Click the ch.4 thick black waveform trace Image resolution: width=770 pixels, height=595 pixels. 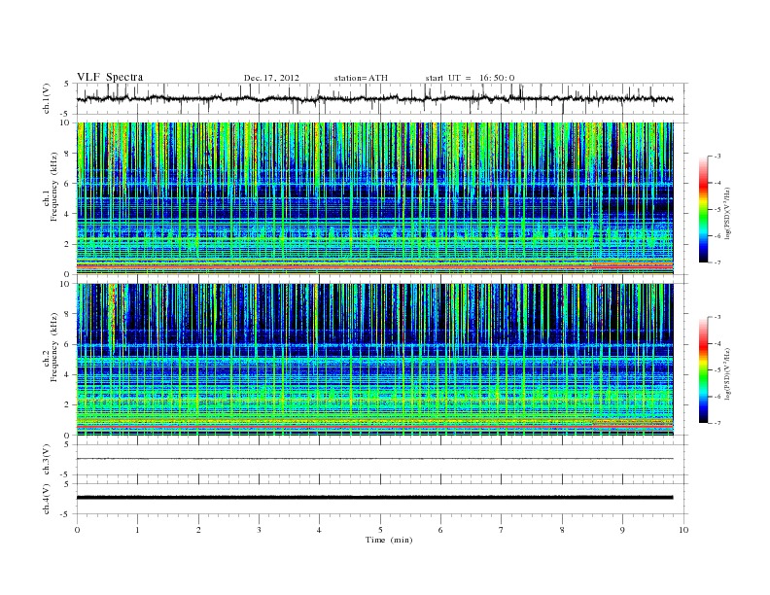[374, 498]
